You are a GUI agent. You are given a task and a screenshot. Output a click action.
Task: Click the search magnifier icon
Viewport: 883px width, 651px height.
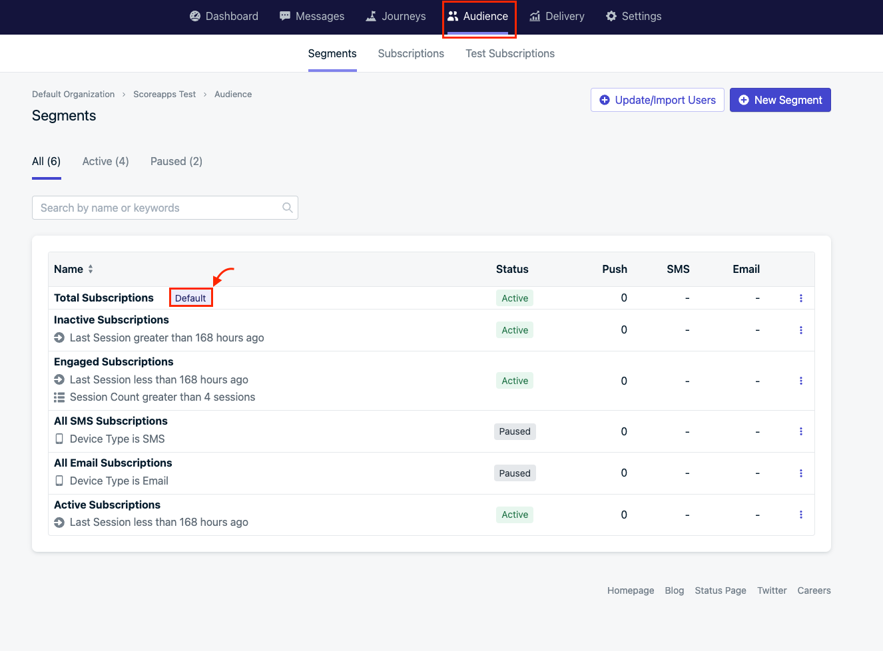[x=287, y=208]
